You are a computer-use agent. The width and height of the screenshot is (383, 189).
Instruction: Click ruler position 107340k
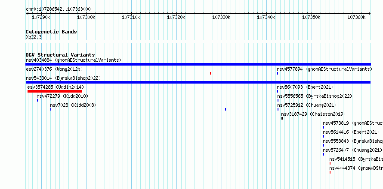click(266, 17)
